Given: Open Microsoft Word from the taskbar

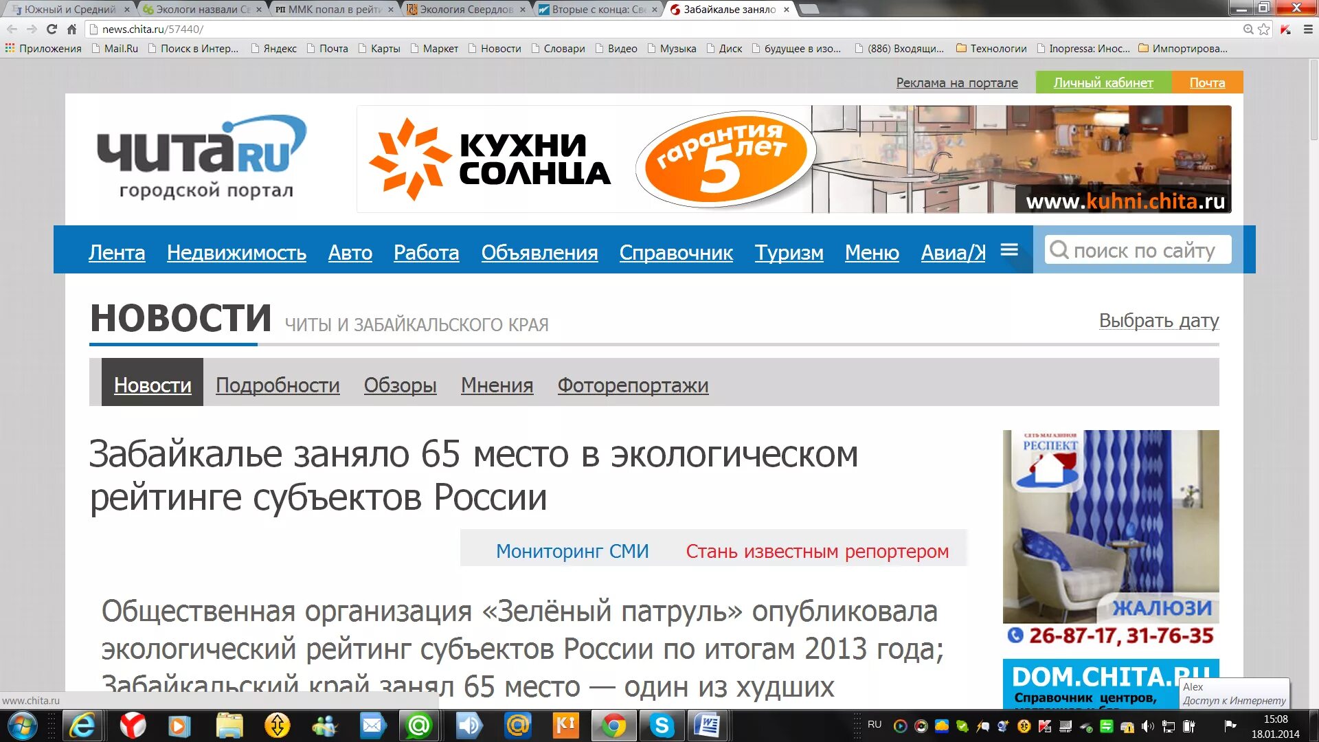Looking at the screenshot, I should tap(707, 726).
